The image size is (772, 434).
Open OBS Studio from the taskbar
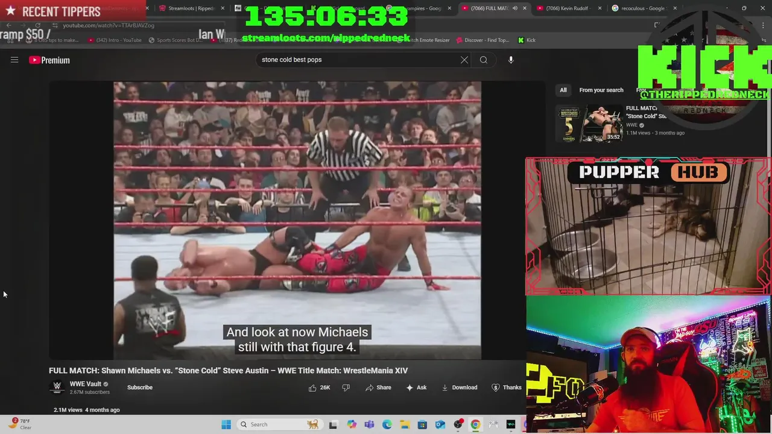458,424
